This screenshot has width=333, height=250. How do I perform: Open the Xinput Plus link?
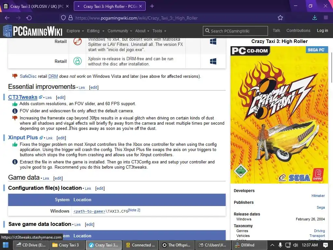[23, 137]
